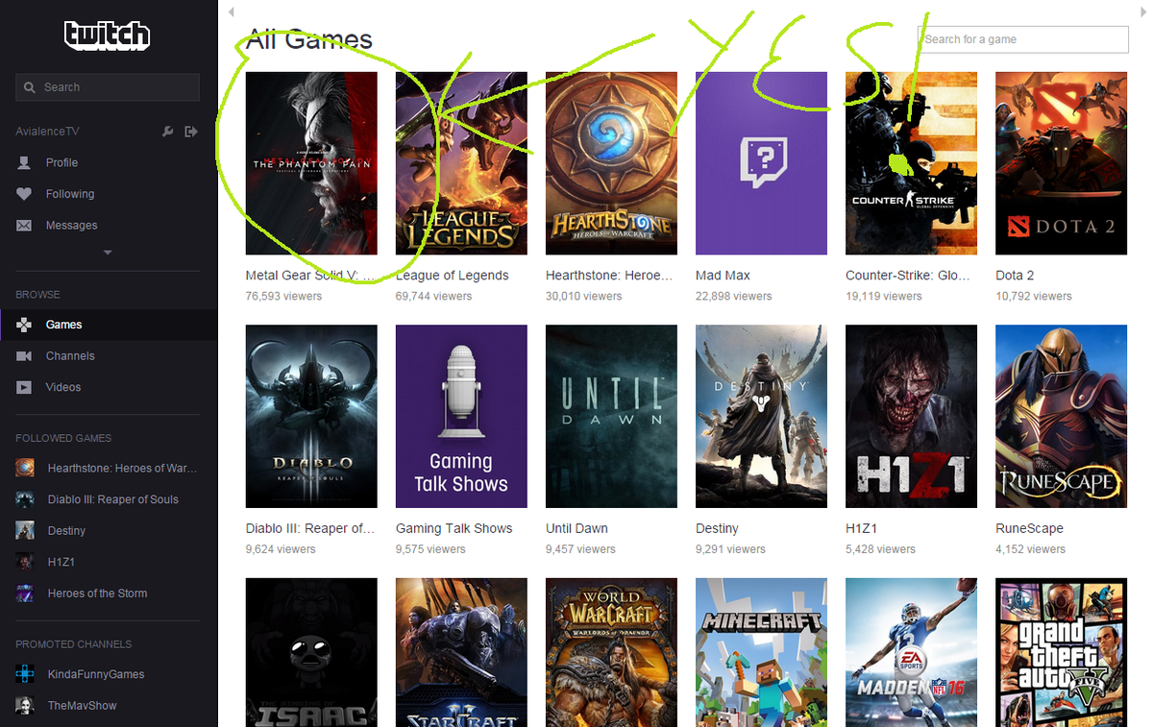1153x727 pixels.
Task: Click the Profile person icon
Action: pos(25,162)
